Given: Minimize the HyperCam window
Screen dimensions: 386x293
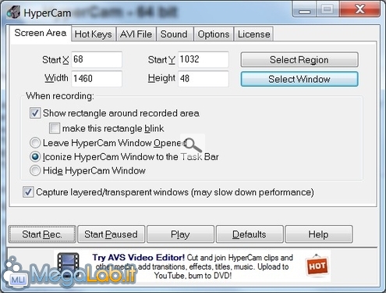Looking at the screenshot, I should [x=304, y=9].
